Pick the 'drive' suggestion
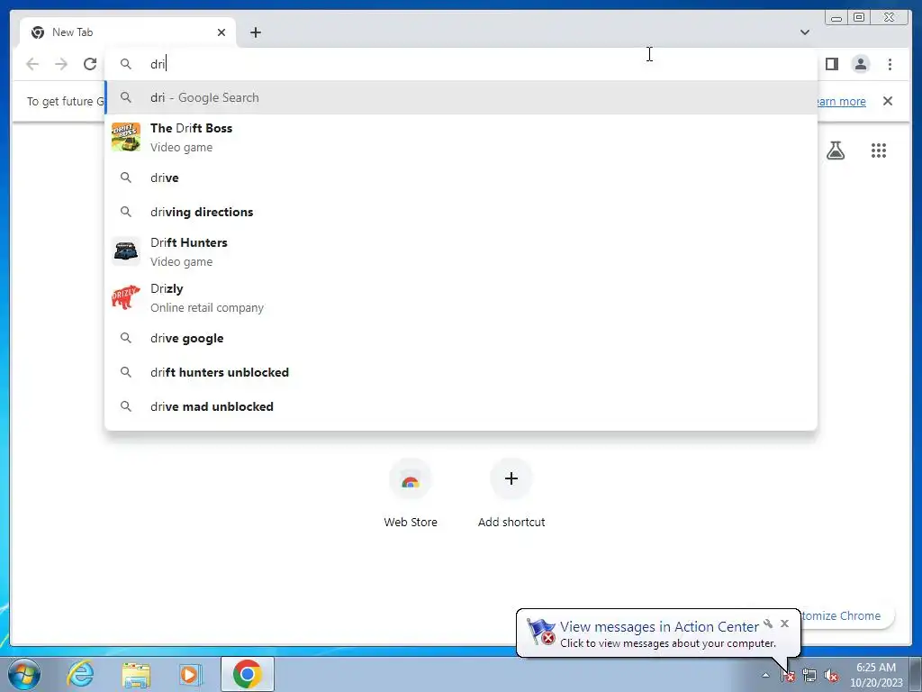Screen dimensions: 922x692 [461, 178]
